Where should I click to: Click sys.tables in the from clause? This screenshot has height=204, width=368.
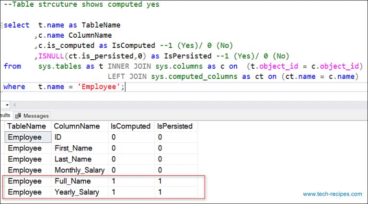pos(60,66)
